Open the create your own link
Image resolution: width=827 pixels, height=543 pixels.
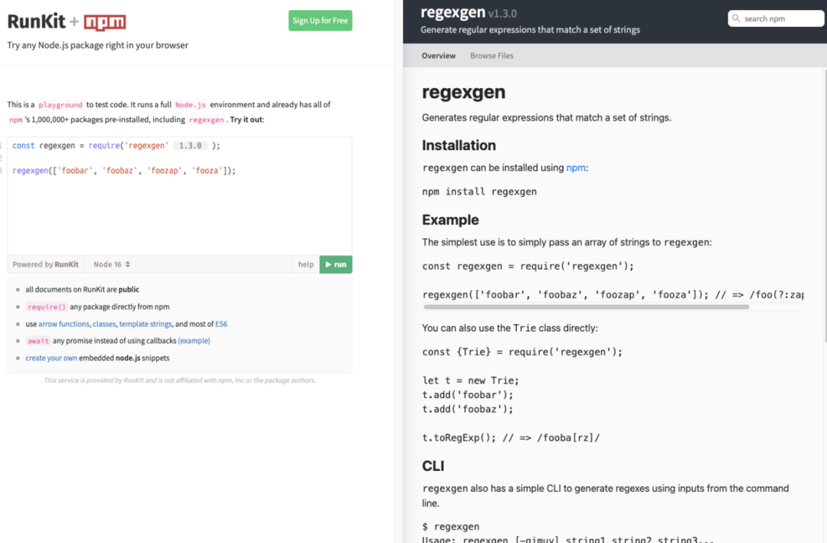pos(51,358)
